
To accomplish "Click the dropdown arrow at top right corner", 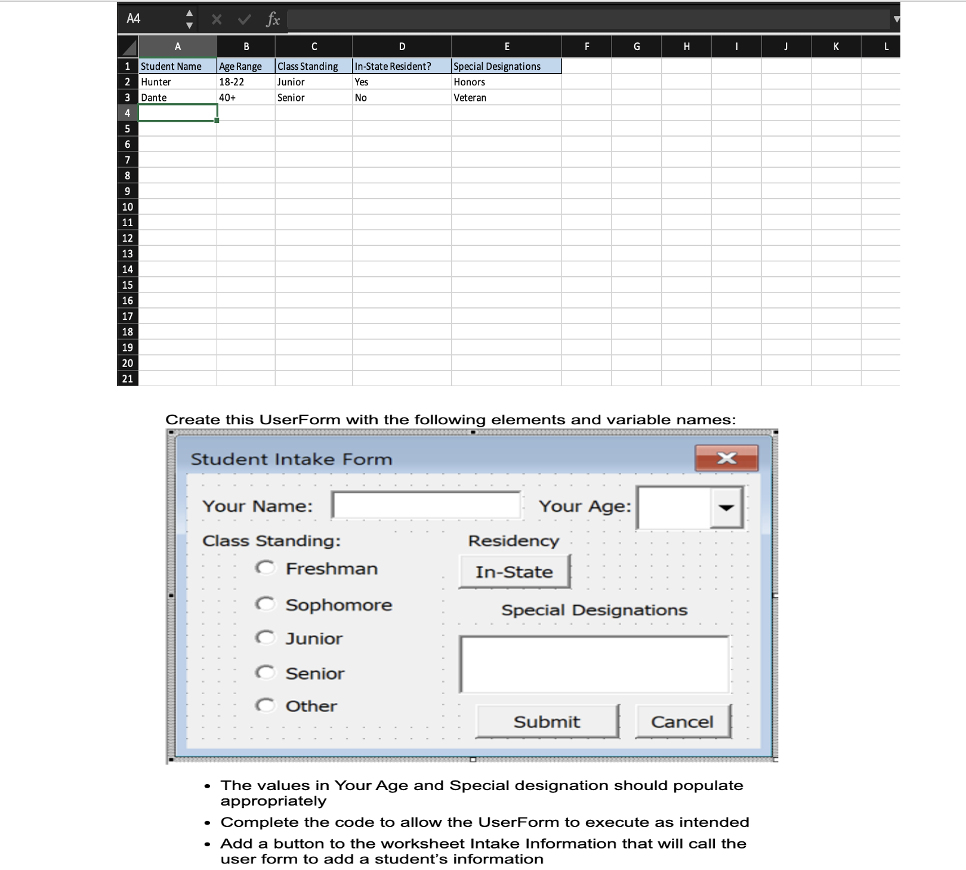I will point(897,18).
